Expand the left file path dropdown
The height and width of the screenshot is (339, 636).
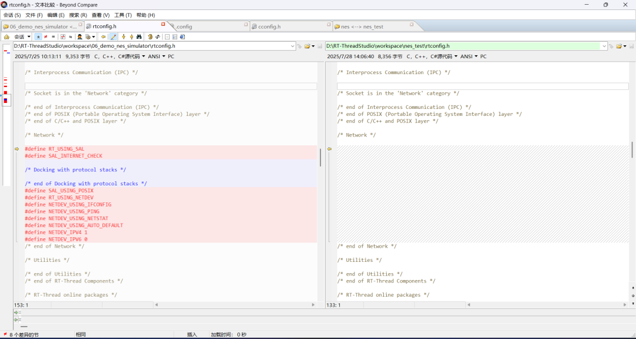tap(293, 46)
